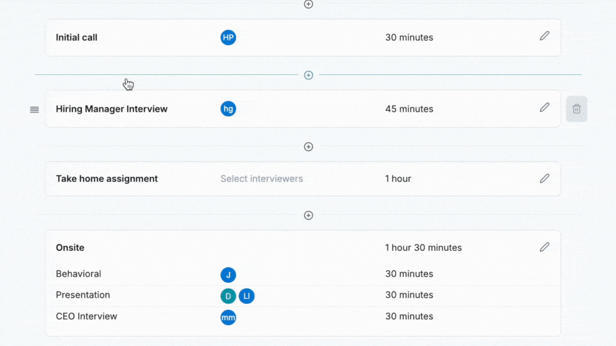Select the mm avatar on CEO Interview
Viewport: 616px width, 346px height.
[228, 317]
